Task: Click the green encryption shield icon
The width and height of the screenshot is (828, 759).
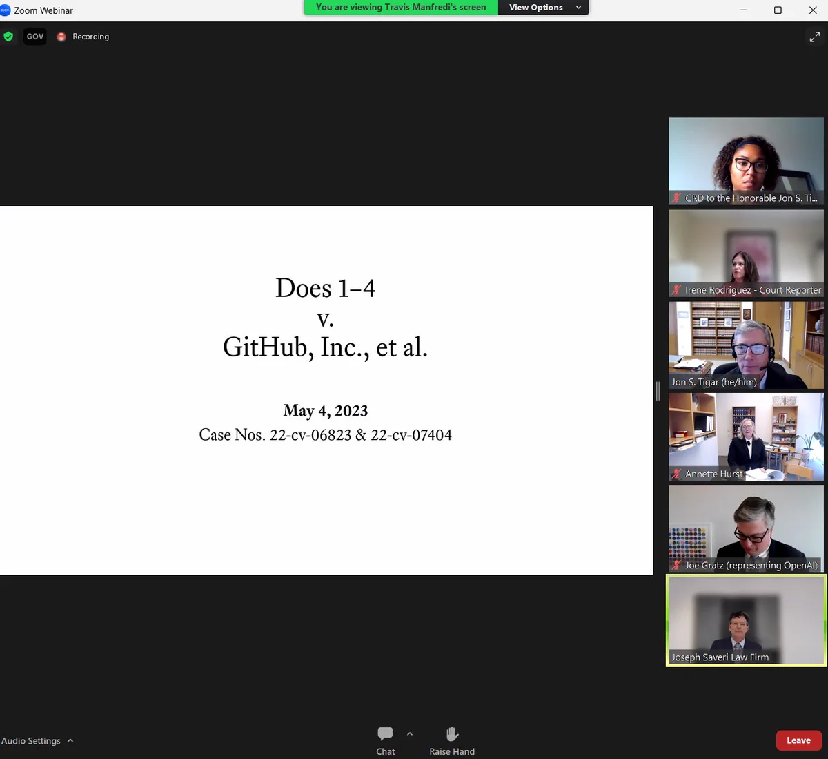Action: tap(8, 37)
